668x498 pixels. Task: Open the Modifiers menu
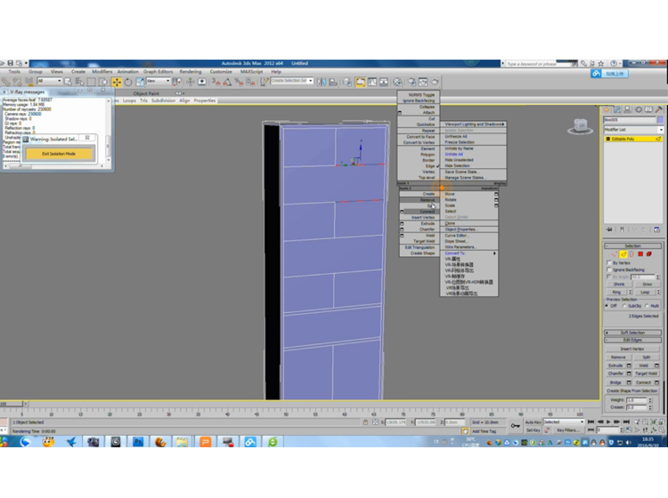(102, 71)
